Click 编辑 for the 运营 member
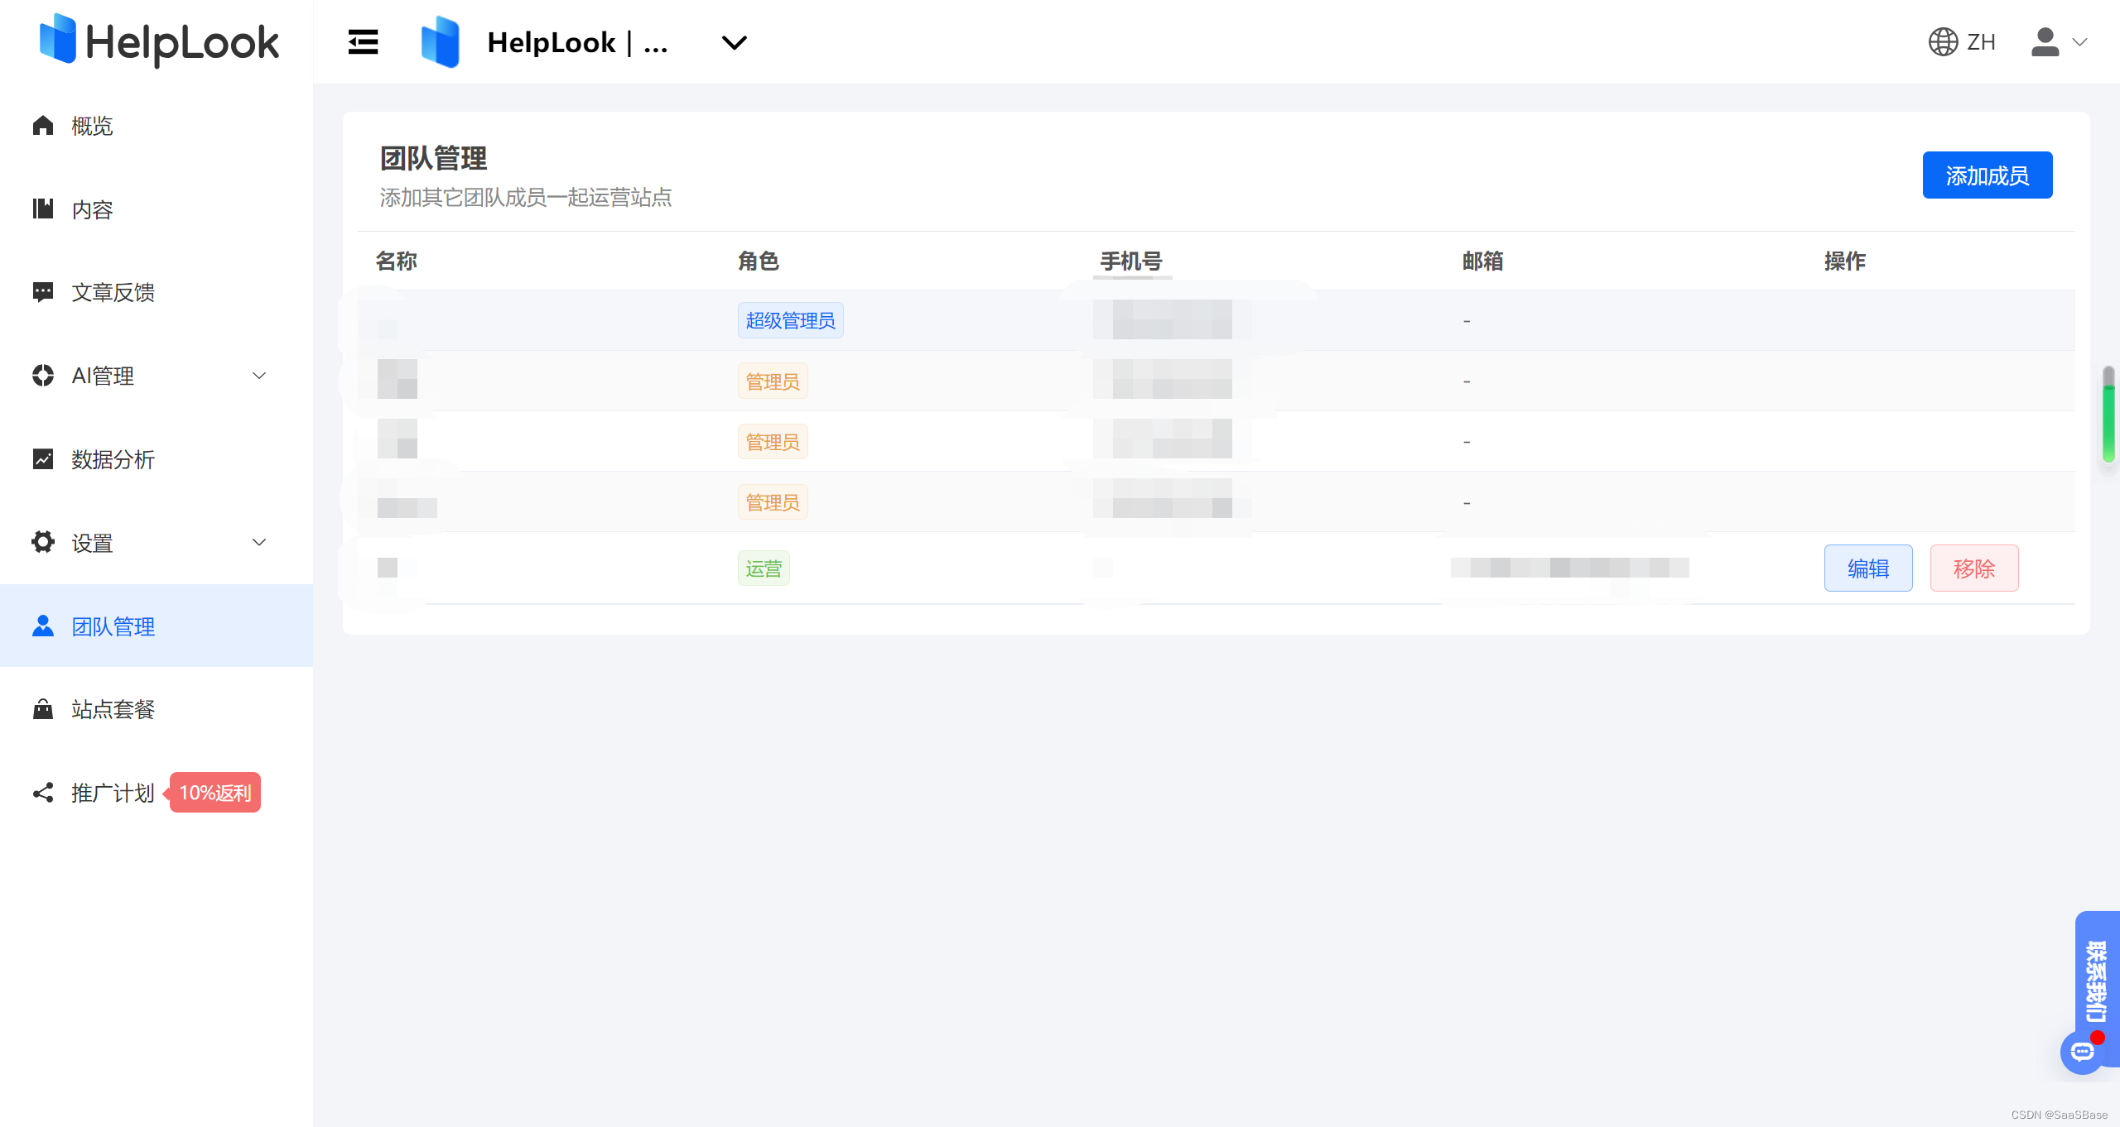The image size is (2120, 1127). click(1868, 568)
